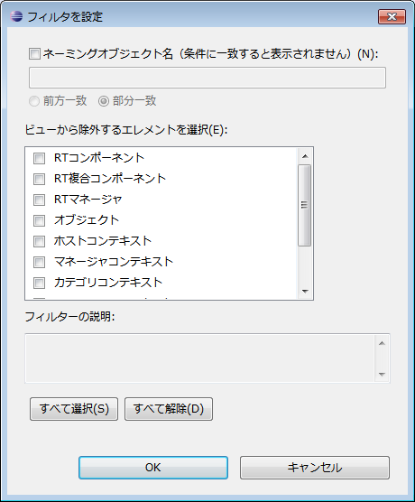Check the RT複合コンポーネント checkbox
The image size is (415, 502).
[39, 179]
